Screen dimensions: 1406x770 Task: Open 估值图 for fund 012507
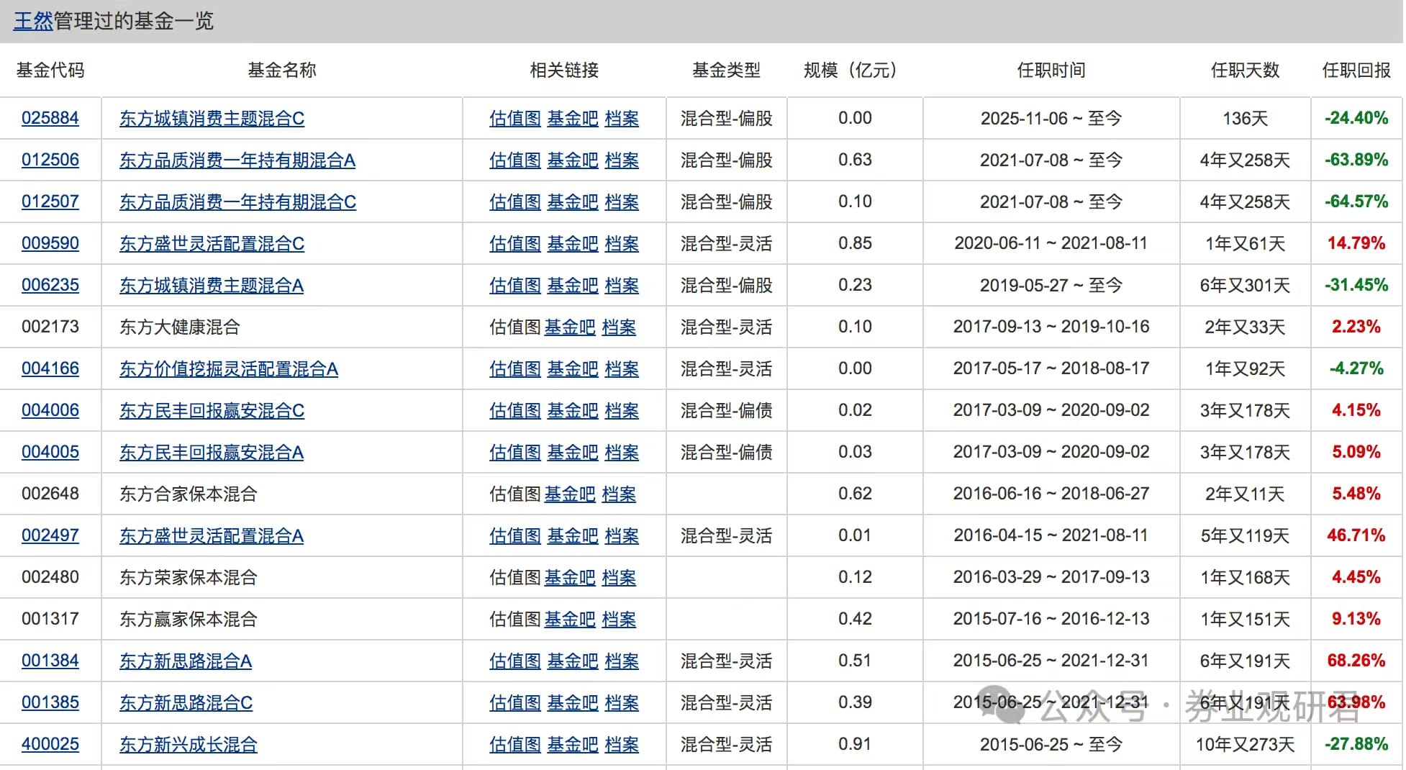click(514, 202)
